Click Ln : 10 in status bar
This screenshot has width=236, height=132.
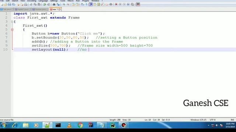click(147, 120)
